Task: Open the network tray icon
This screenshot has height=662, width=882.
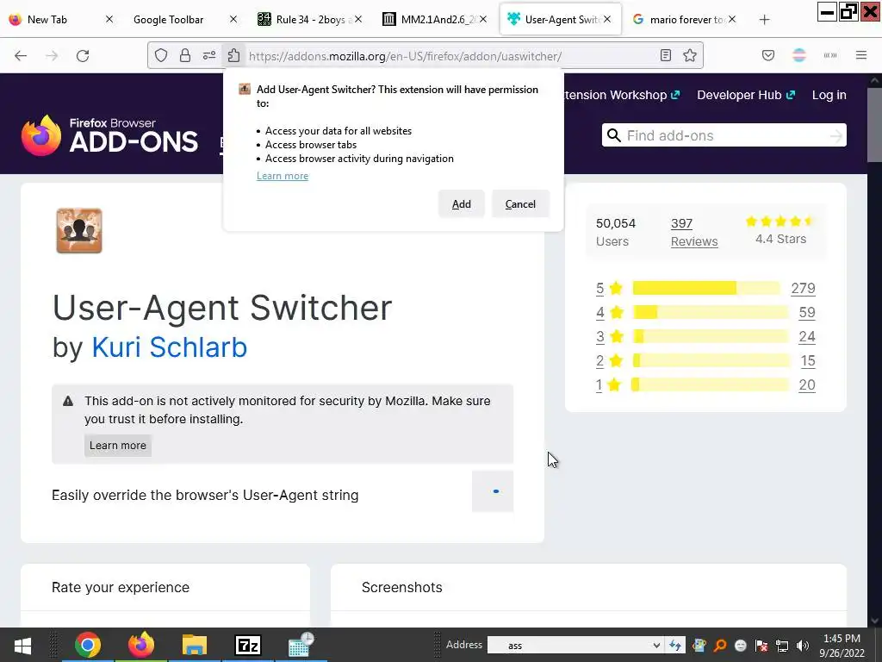Action: coord(782,646)
